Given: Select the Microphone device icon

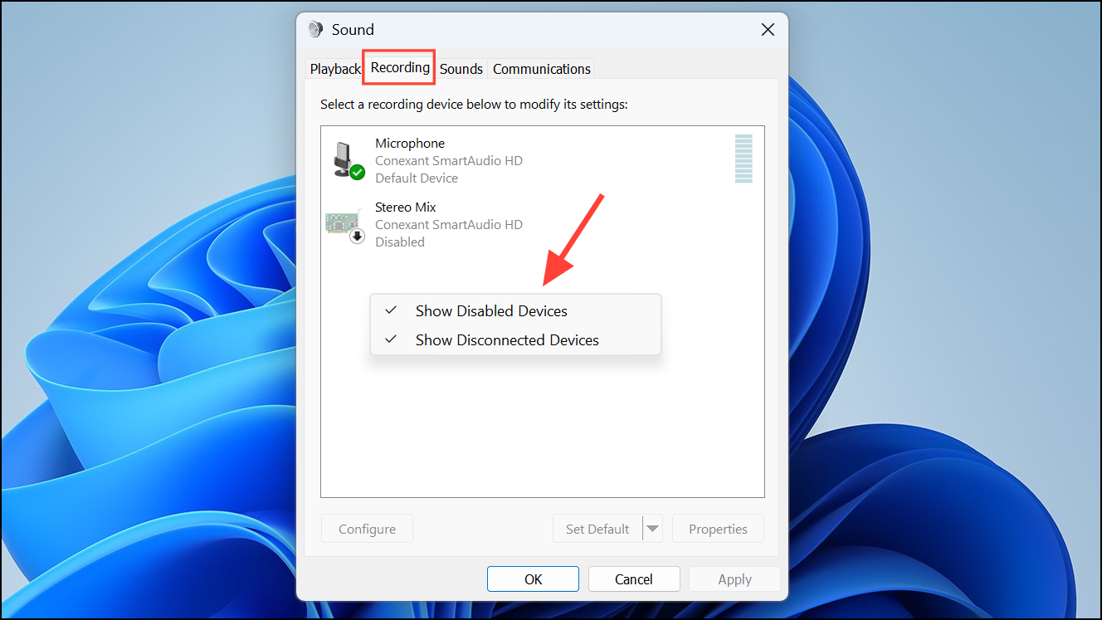Looking at the screenshot, I should click(348, 160).
